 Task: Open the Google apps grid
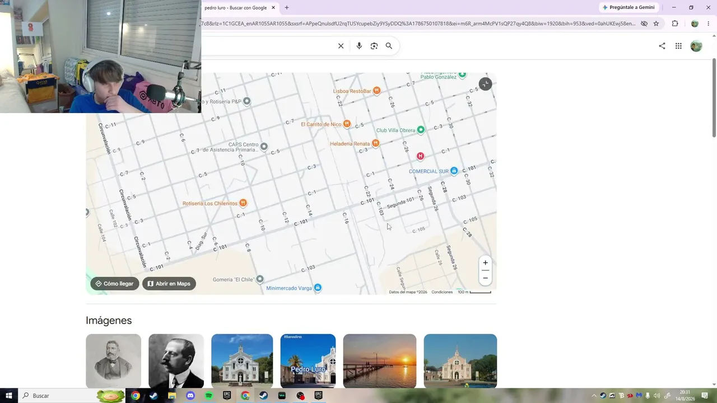tap(678, 46)
